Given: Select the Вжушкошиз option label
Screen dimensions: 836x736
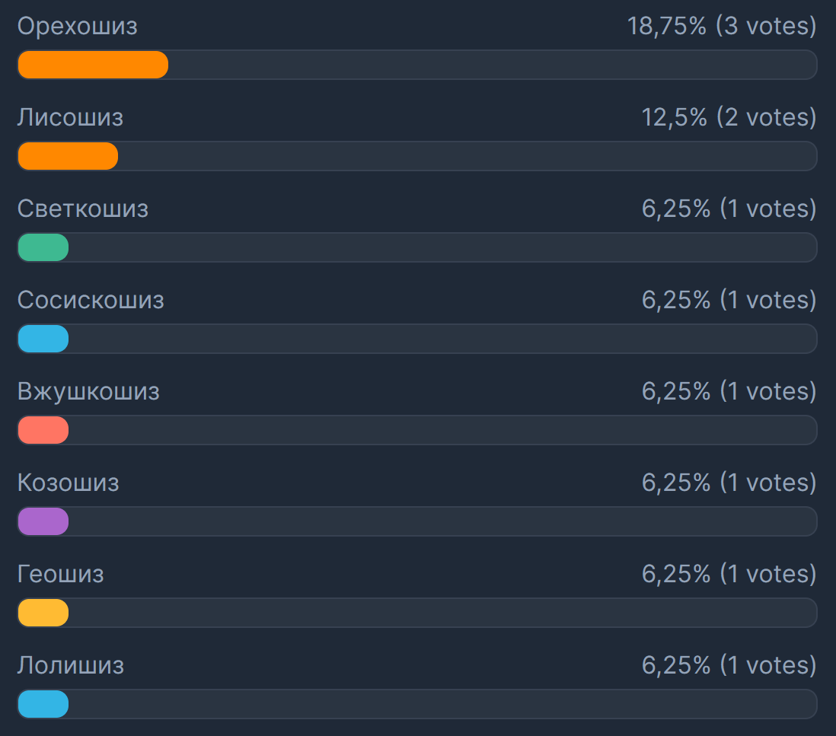Looking at the screenshot, I should pos(88,392).
